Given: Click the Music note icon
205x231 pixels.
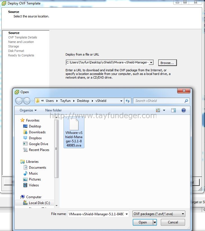Looking at the screenshot, I should point(25,173).
